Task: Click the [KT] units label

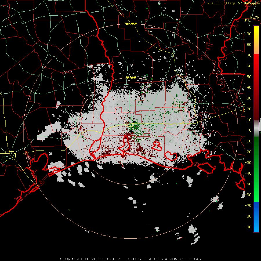Action: point(248,20)
